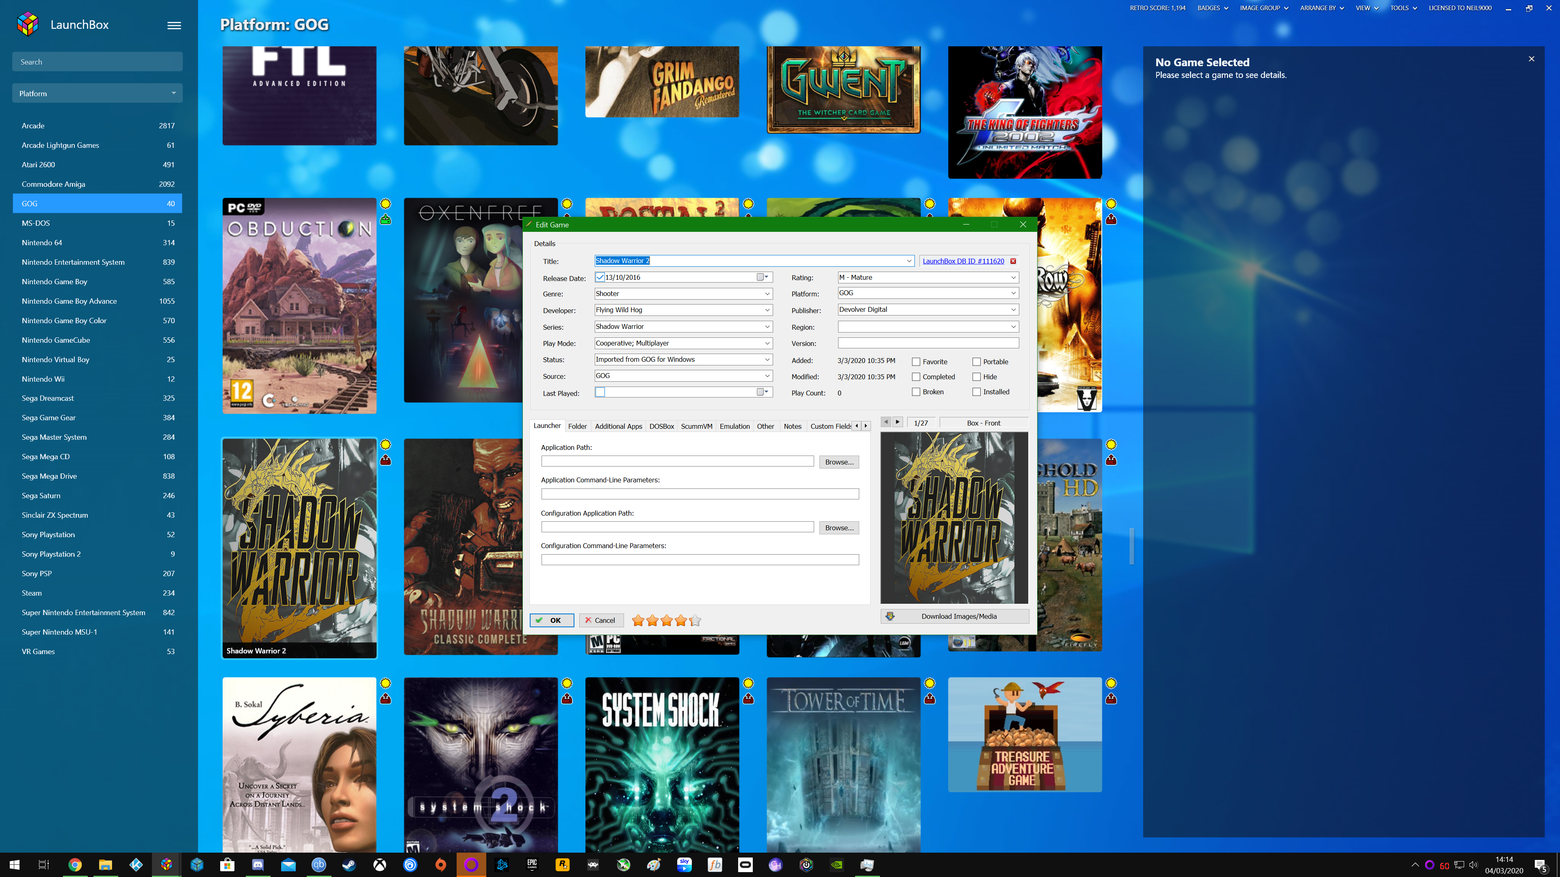The height and width of the screenshot is (877, 1560).
Task: Enable the Portable checkbox
Action: point(977,362)
